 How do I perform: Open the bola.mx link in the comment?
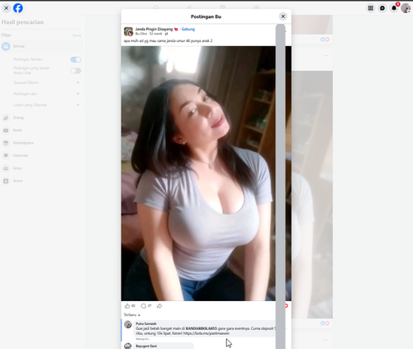[x=206, y=333]
